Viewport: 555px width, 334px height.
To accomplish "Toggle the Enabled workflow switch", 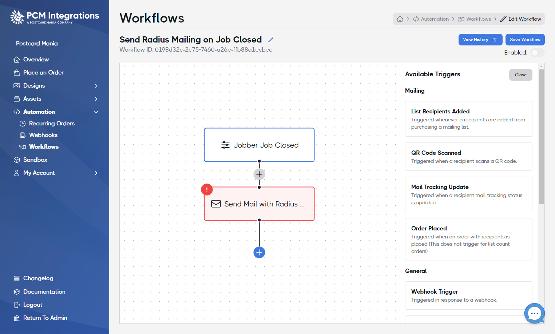I will pos(537,53).
